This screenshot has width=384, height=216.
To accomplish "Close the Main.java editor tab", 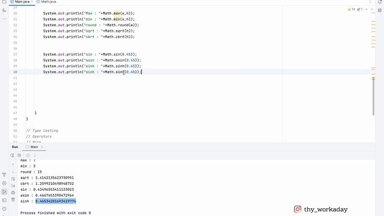I will [x=32, y=2].
